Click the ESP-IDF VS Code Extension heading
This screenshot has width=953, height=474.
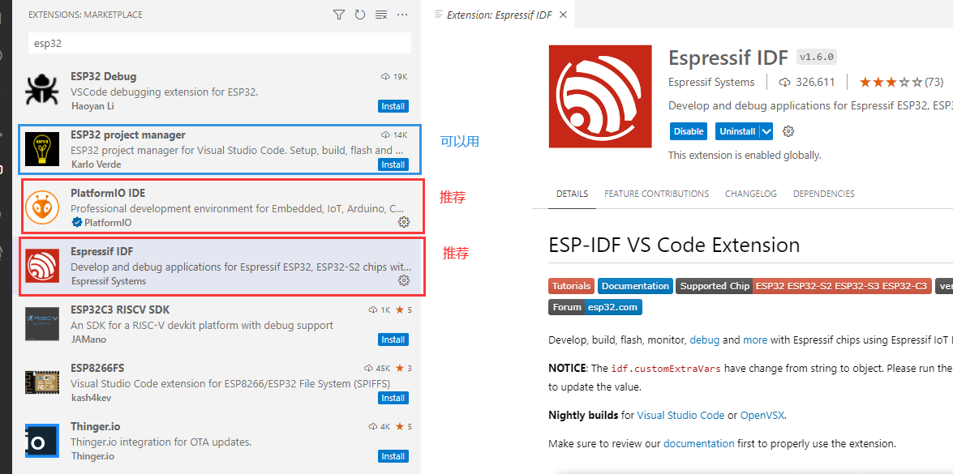pyautogui.click(x=674, y=246)
